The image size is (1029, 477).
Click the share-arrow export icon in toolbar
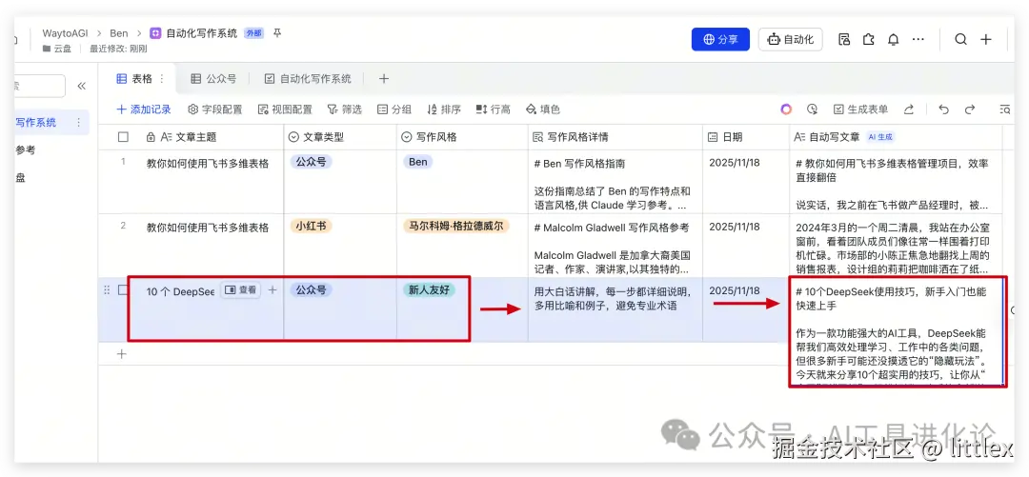pos(909,109)
